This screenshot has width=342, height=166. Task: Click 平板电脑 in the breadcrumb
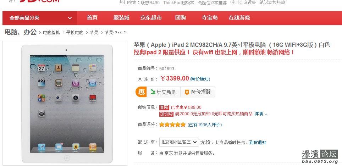point(75,33)
